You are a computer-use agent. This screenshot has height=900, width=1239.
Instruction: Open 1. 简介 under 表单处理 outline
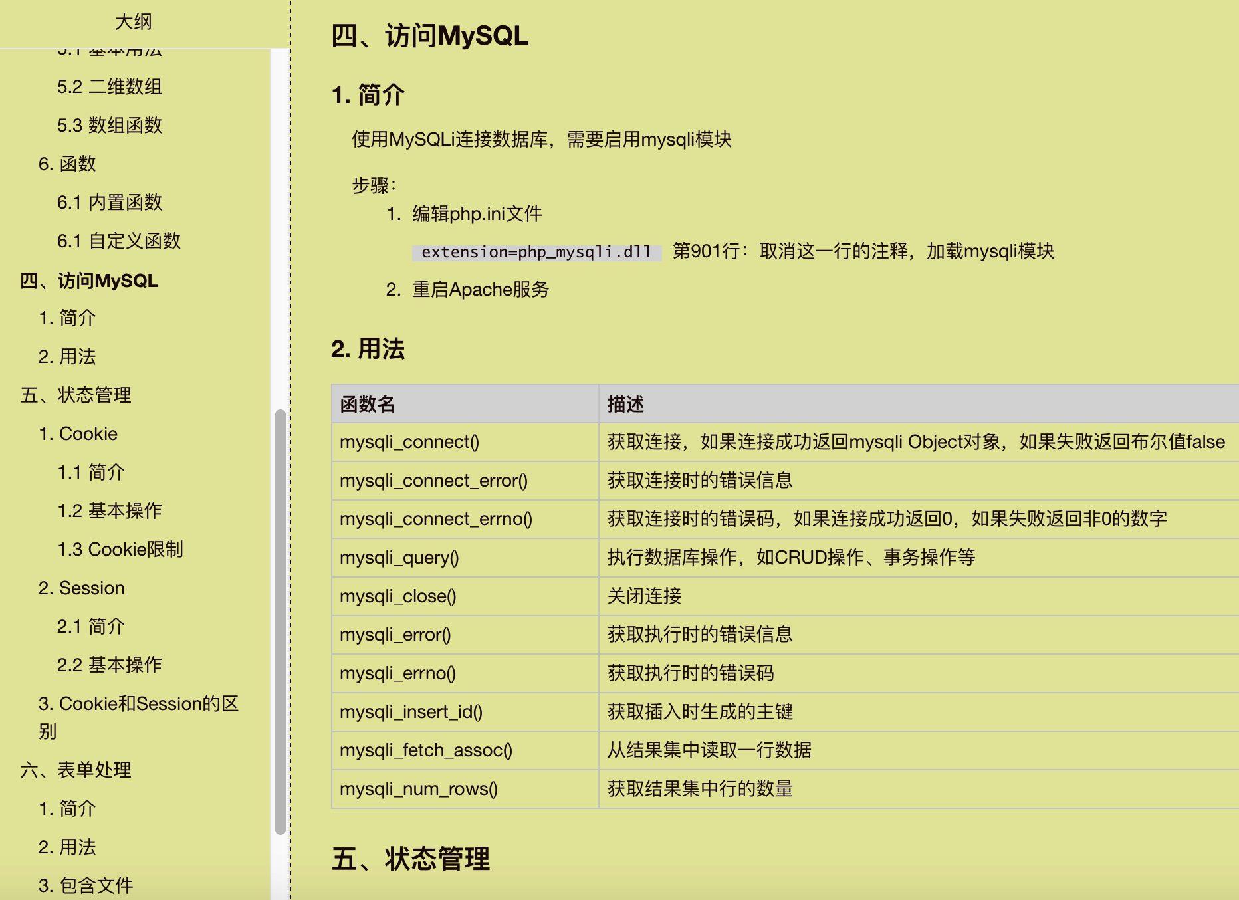67,808
